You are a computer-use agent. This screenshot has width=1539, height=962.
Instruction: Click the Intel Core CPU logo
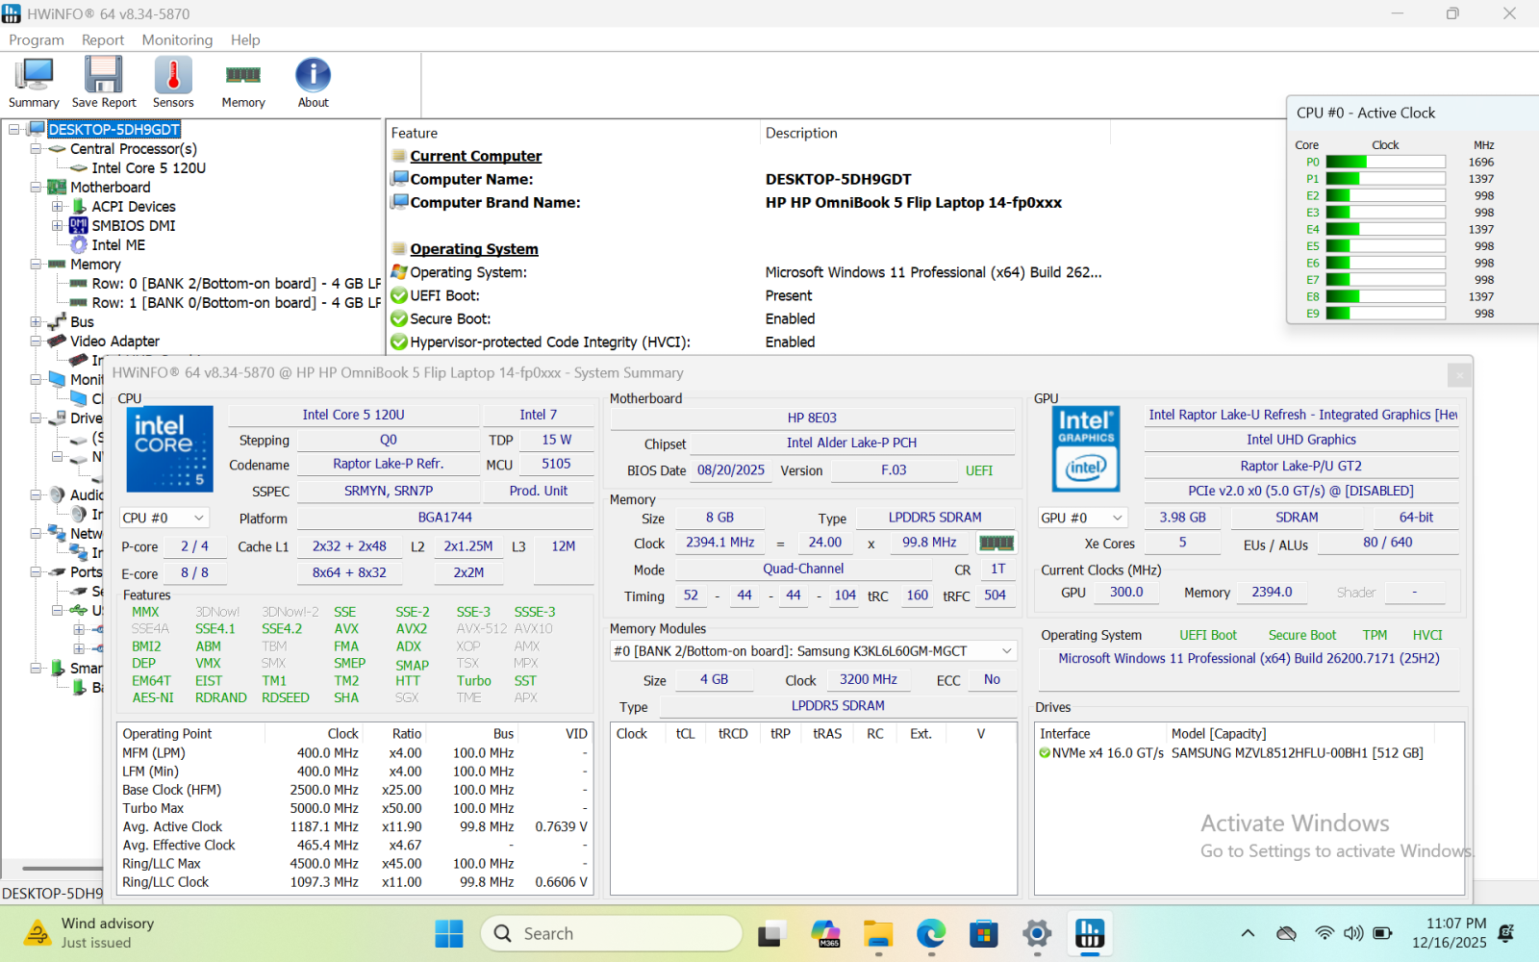[x=170, y=449]
